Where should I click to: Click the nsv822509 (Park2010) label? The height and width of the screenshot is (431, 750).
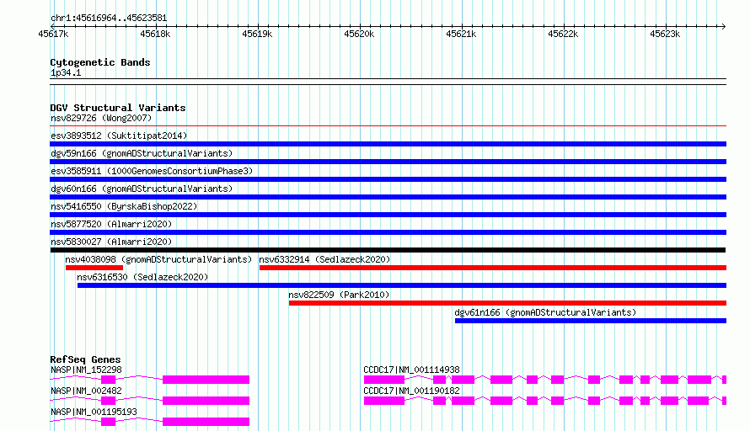click(339, 295)
